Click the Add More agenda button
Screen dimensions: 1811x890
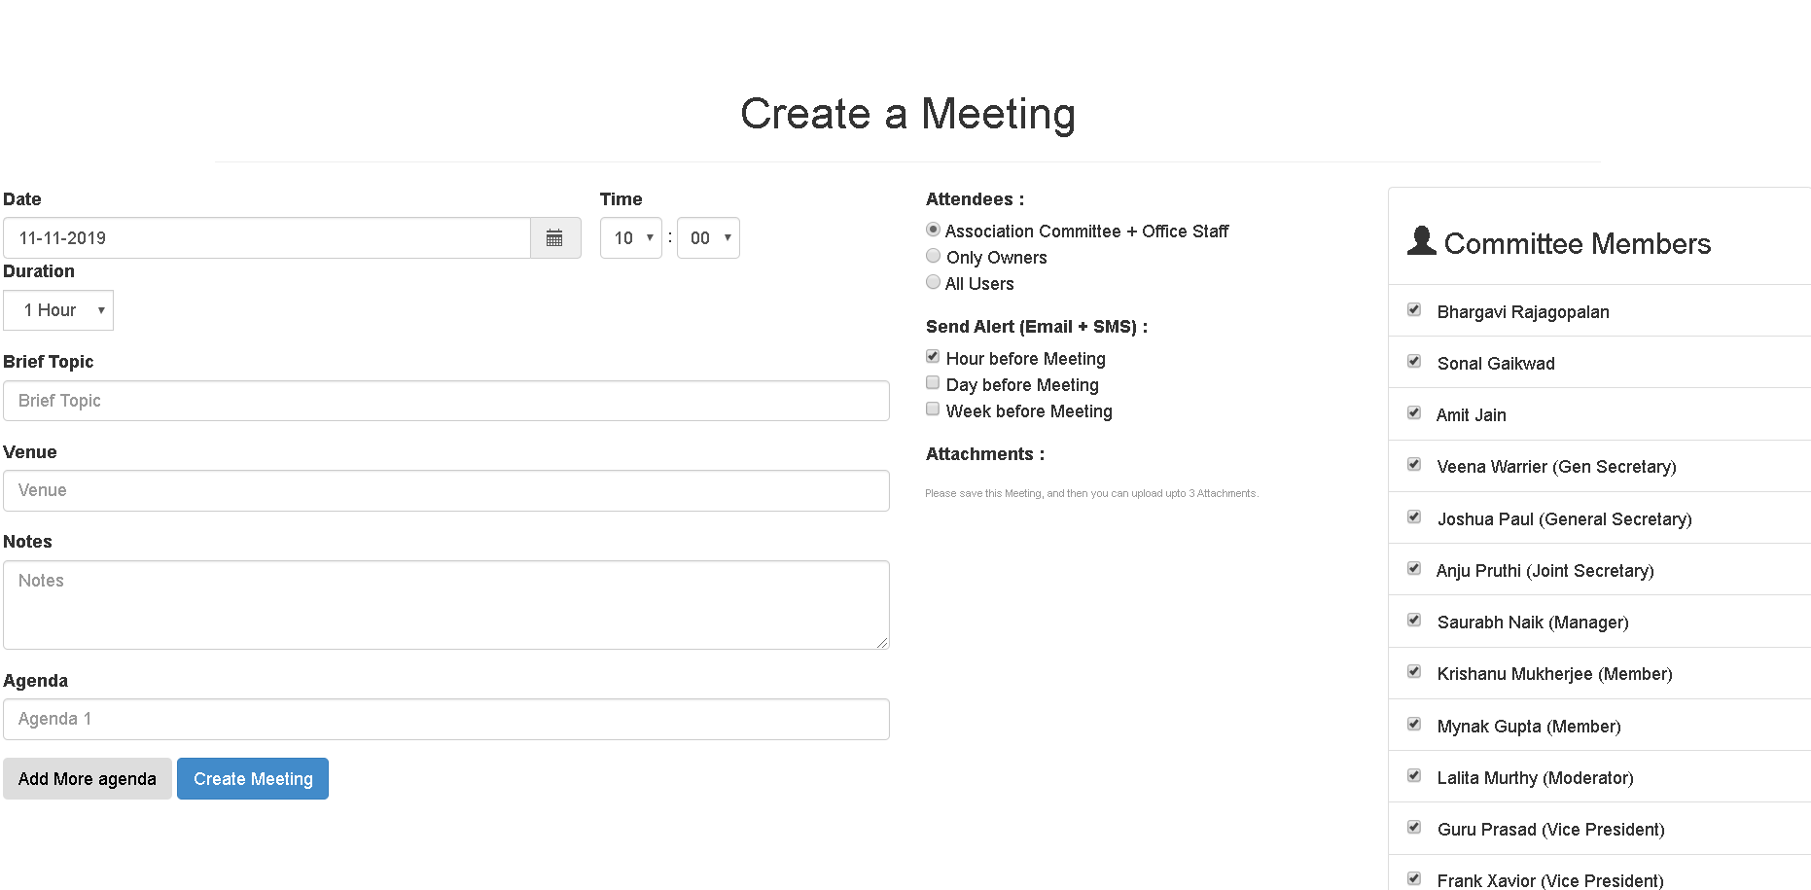(x=87, y=778)
